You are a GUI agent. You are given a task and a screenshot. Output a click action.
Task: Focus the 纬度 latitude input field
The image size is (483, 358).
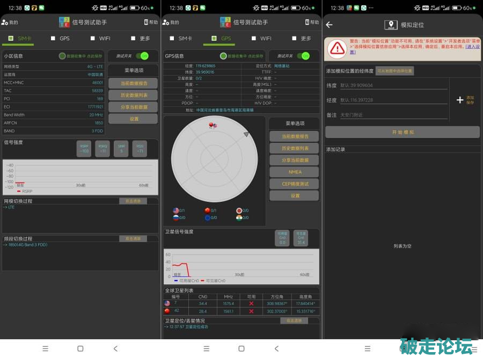pyautogui.click(x=393, y=85)
